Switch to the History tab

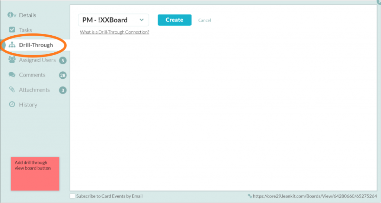(28, 105)
